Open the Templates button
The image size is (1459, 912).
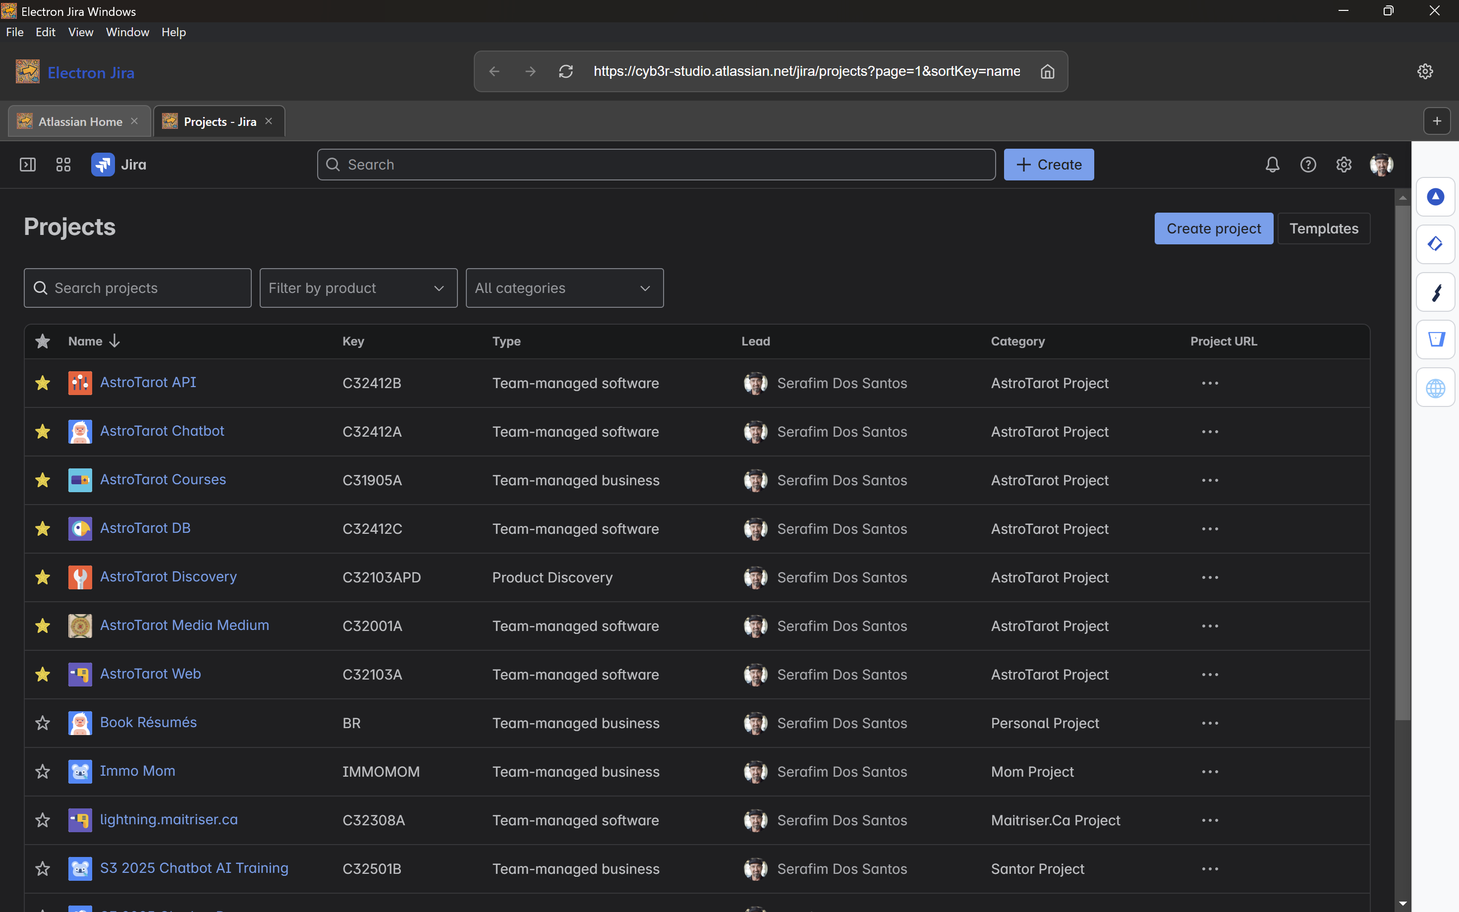[1323, 228]
